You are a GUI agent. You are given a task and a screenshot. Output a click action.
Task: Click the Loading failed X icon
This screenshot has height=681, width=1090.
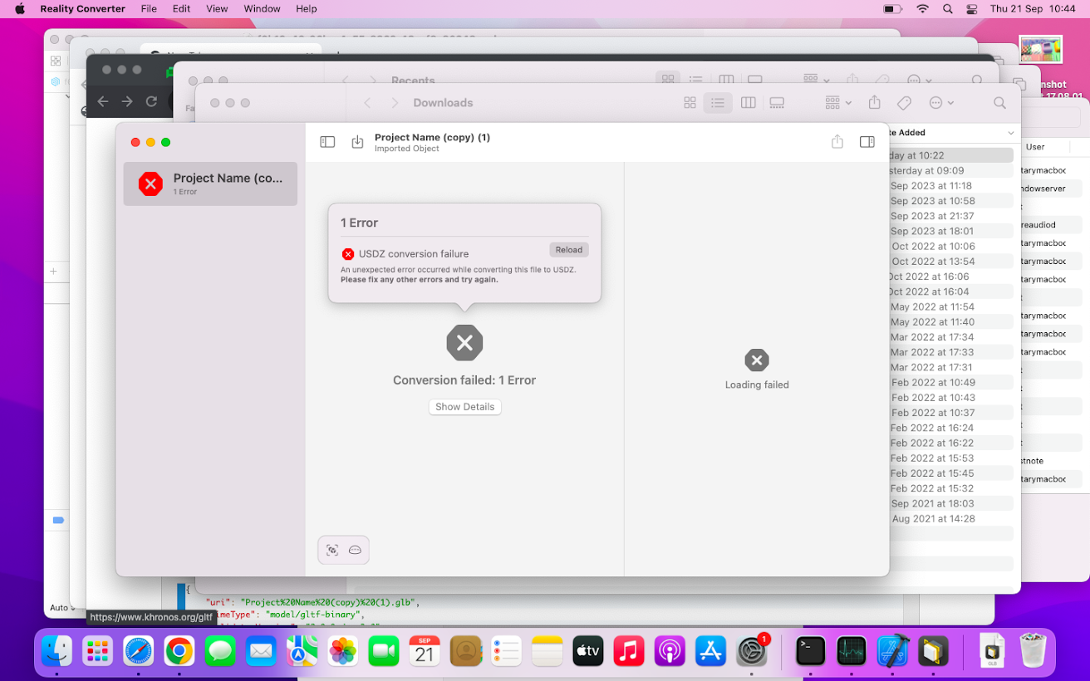757,360
